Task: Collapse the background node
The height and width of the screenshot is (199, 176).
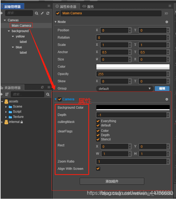Action: coord(9,31)
